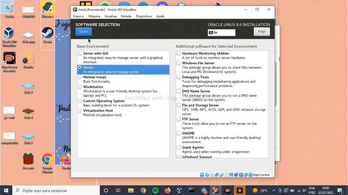Screen dimensions: 348x195
Task: Select Server with GUI base environment
Action: pos(123,58)
